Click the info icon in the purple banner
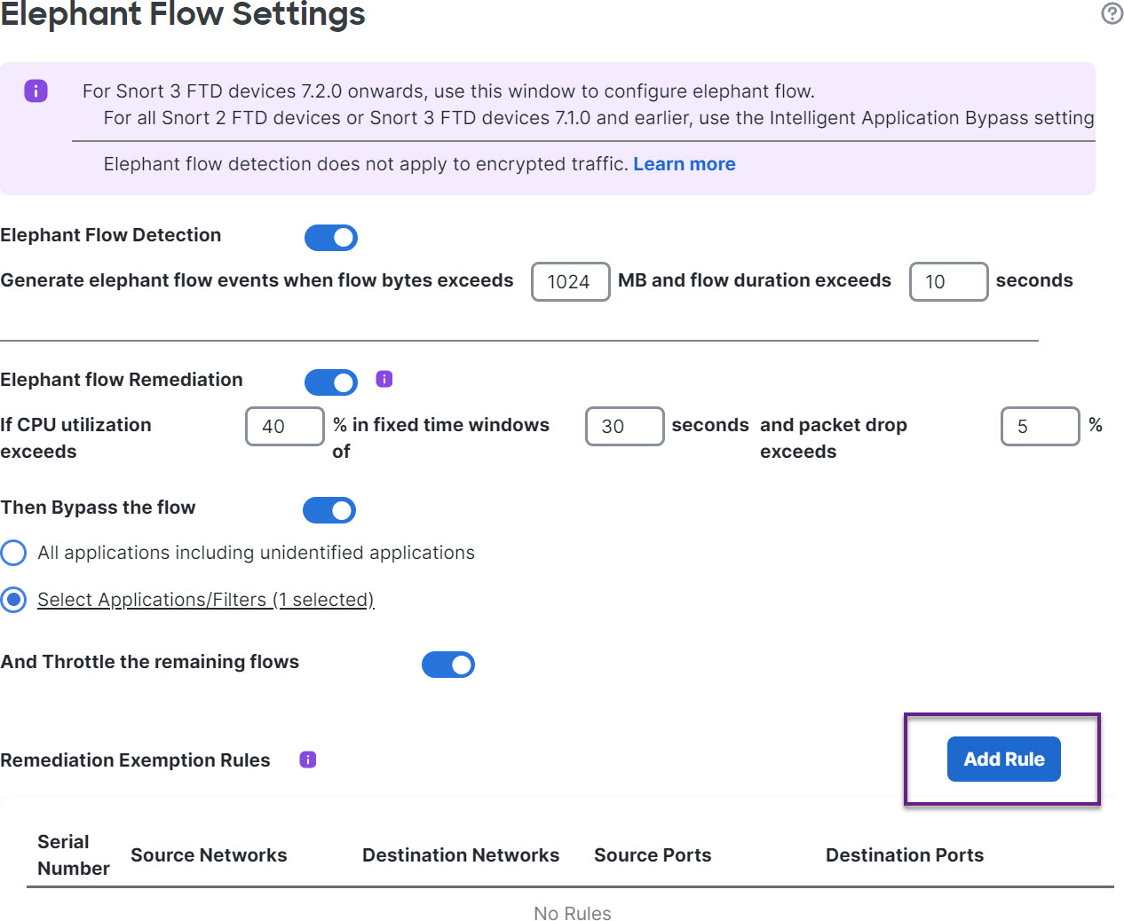The width and height of the screenshot is (1124, 921). click(x=36, y=91)
